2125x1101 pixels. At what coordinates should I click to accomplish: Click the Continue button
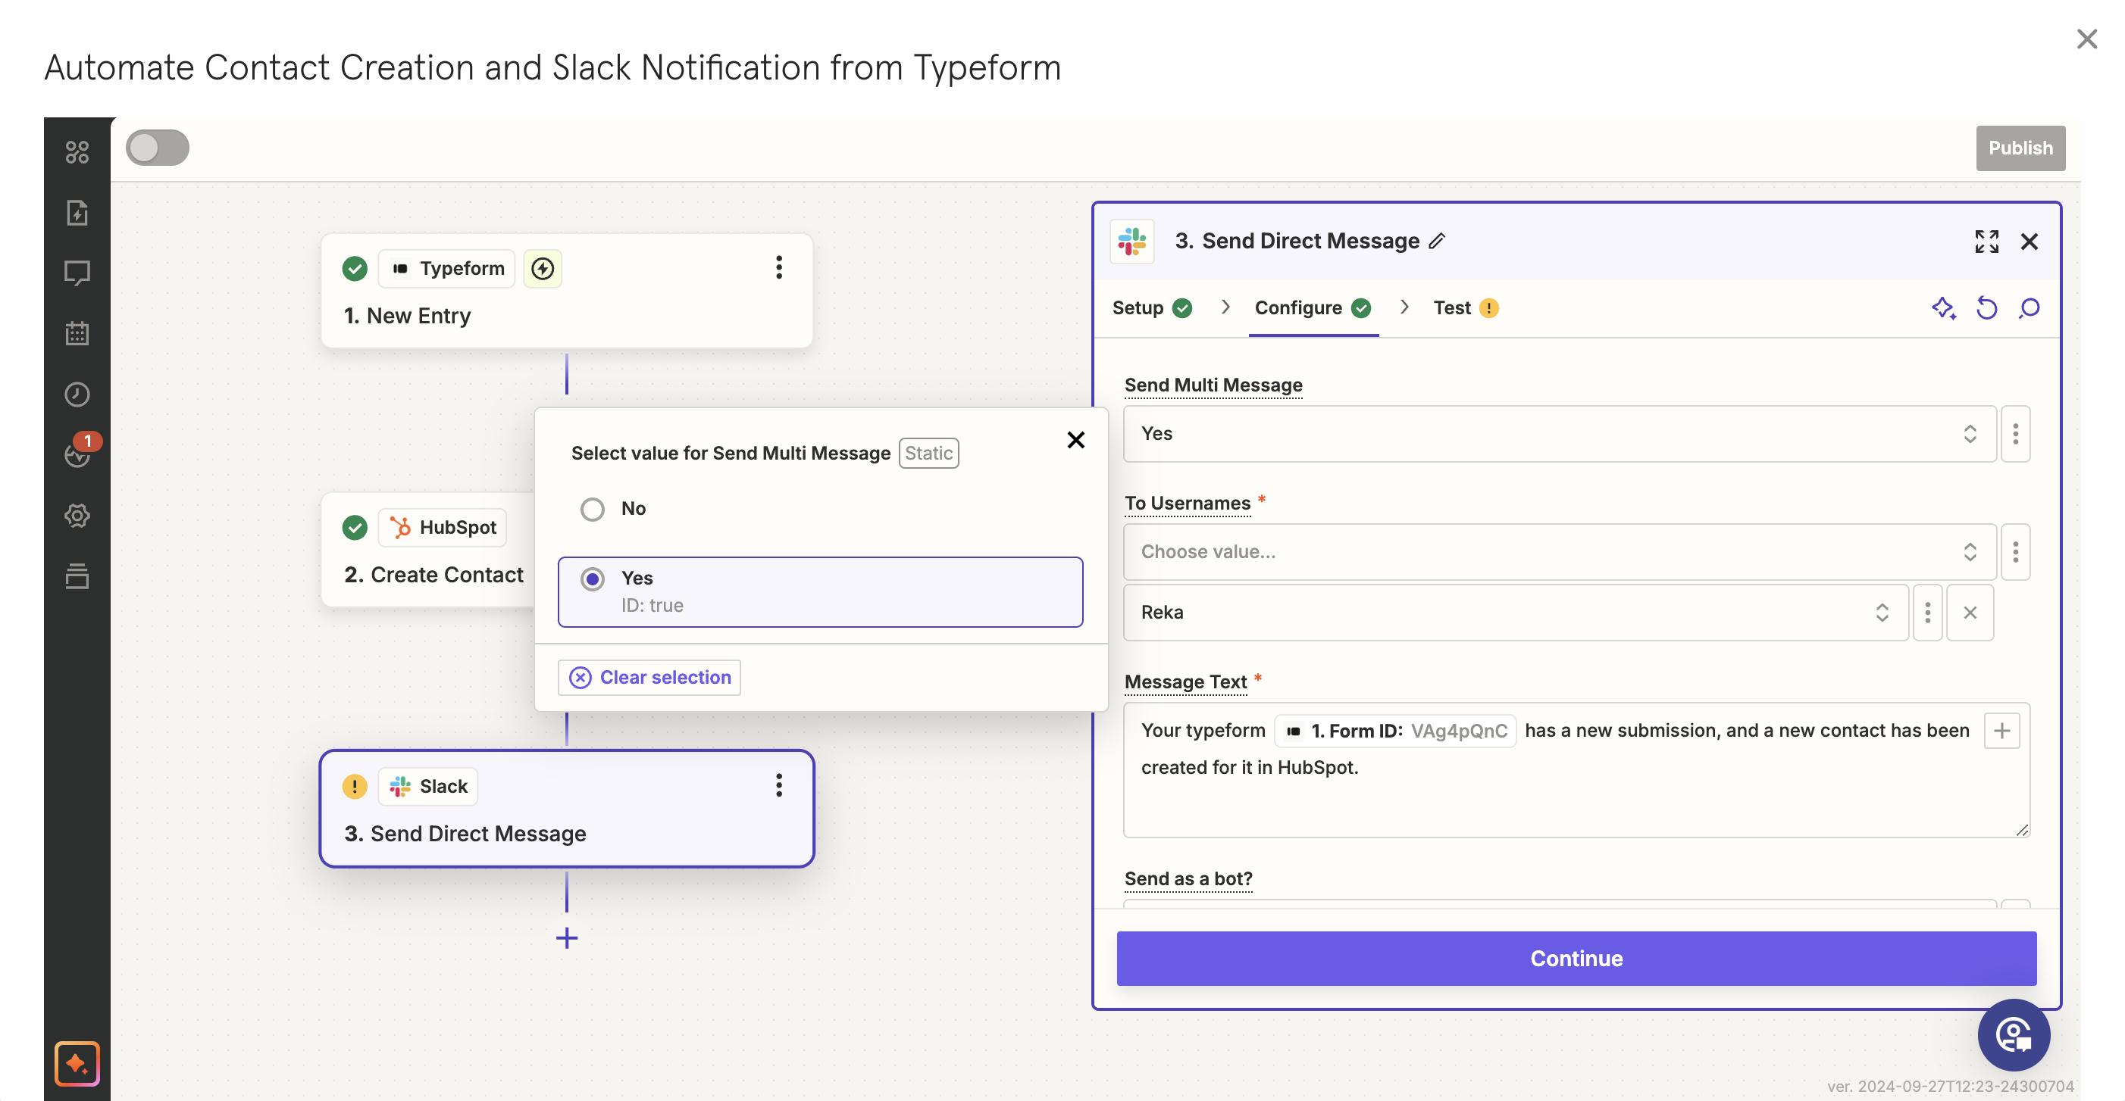coord(1576,959)
